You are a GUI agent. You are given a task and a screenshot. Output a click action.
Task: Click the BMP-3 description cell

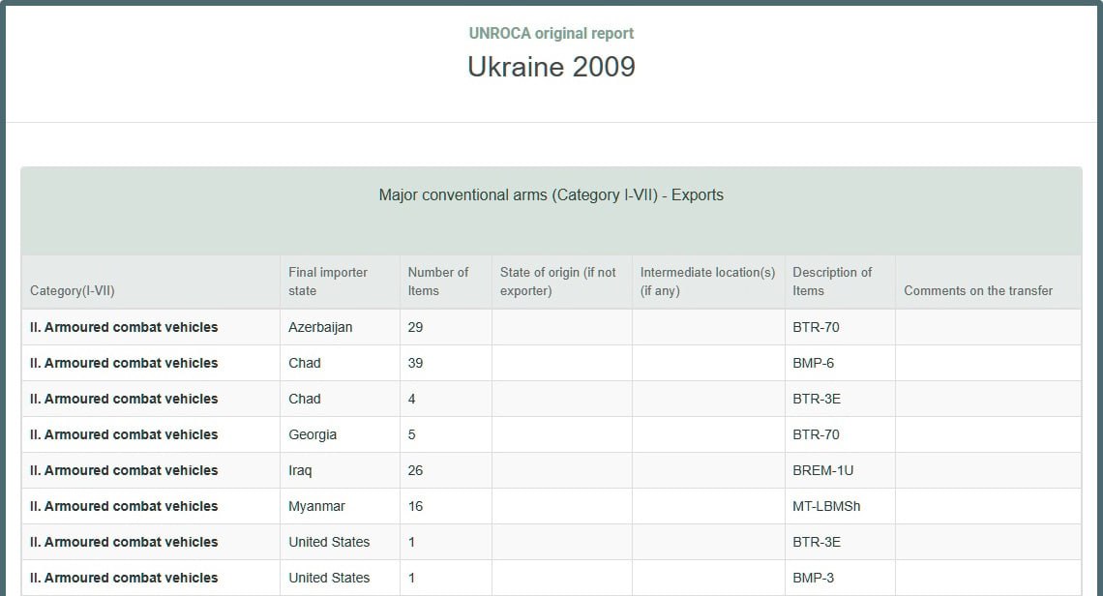(x=815, y=578)
